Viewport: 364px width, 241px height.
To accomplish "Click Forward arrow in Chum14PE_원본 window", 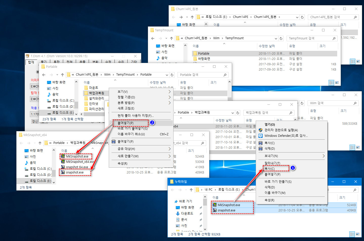I will [x=181, y=17].
